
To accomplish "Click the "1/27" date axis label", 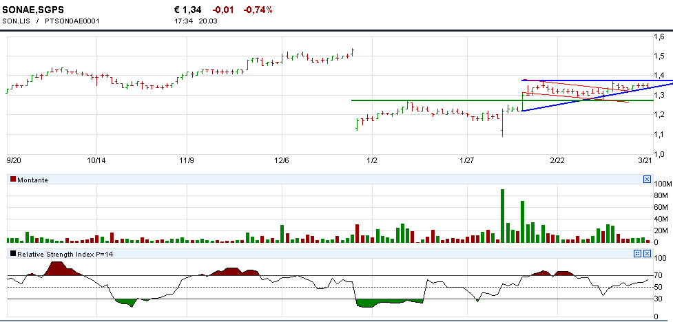I will coord(466,160).
